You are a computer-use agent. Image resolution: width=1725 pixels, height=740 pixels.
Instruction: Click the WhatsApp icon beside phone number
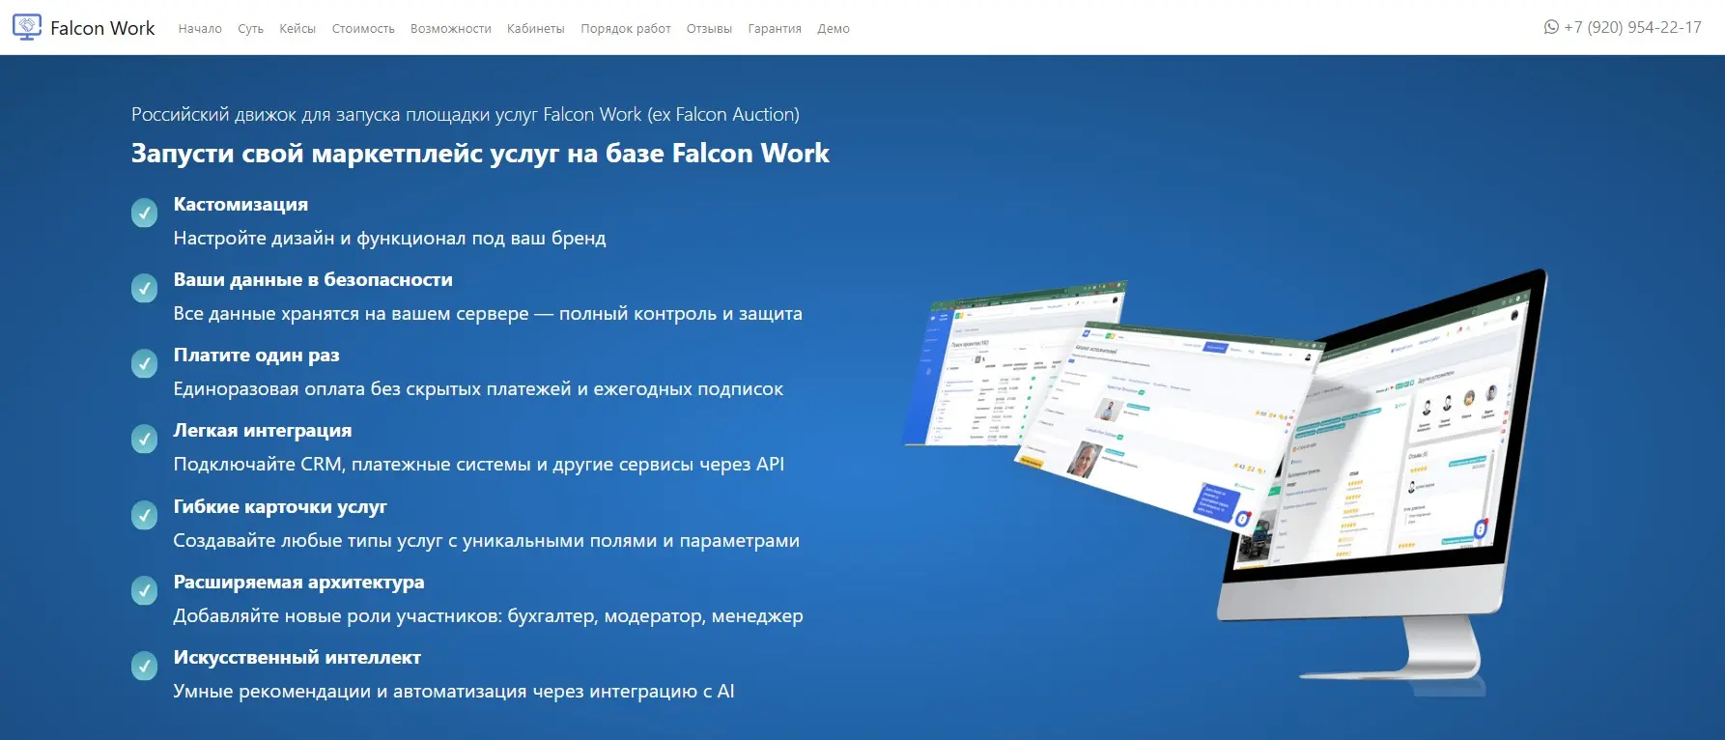pyautogui.click(x=1551, y=27)
